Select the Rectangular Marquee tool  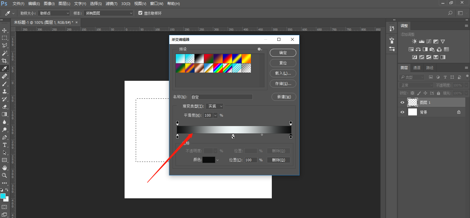point(4,38)
